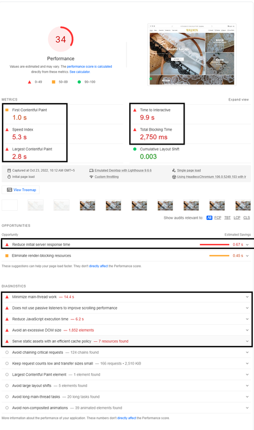Select the LCP audit filter
Screen dimensions: 254x430
point(237,218)
